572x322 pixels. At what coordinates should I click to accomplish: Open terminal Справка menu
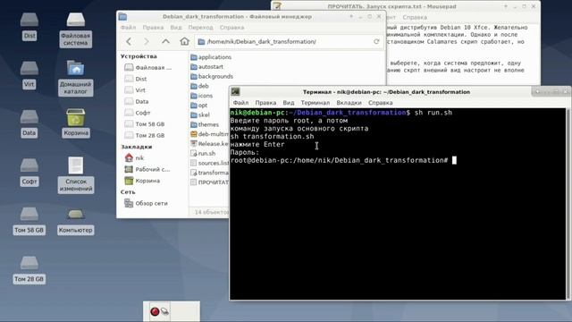380,103
